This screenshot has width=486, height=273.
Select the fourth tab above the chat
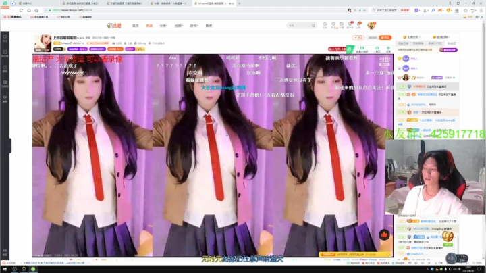pyautogui.click(x=452, y=43)
